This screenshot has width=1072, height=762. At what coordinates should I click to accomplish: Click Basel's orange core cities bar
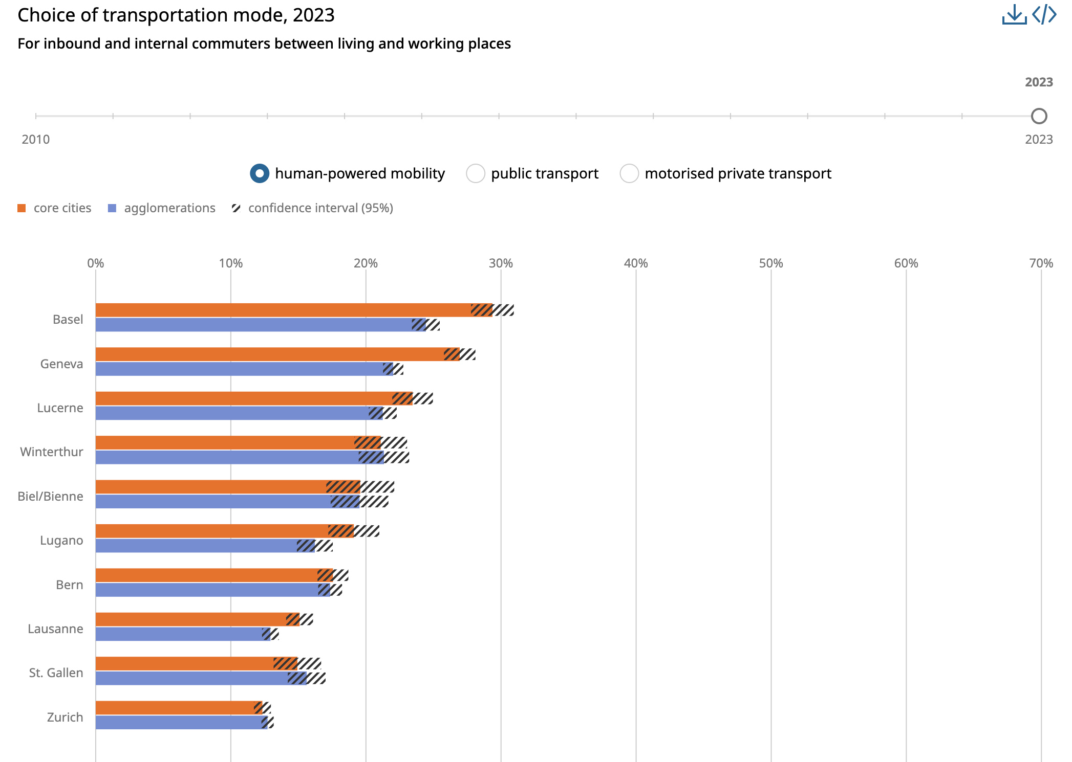tap(282, 310)
